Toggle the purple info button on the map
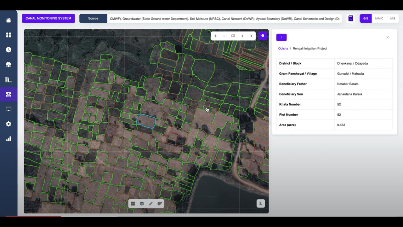This screenshot has height=227, width=403. click(x=263, y=36)
